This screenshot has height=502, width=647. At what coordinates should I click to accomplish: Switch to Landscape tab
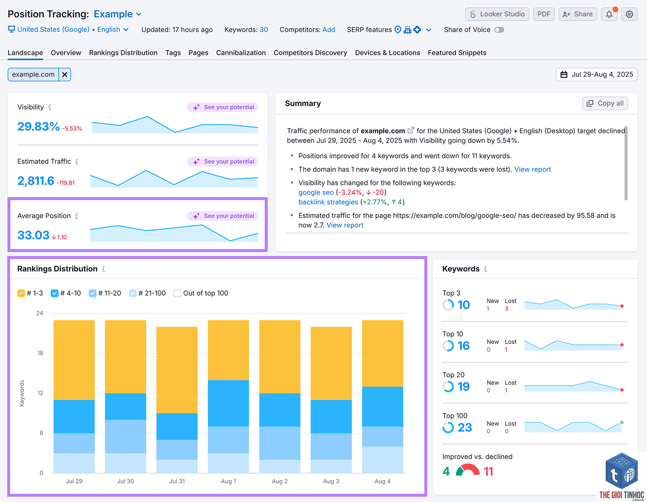tap(25, 53)
